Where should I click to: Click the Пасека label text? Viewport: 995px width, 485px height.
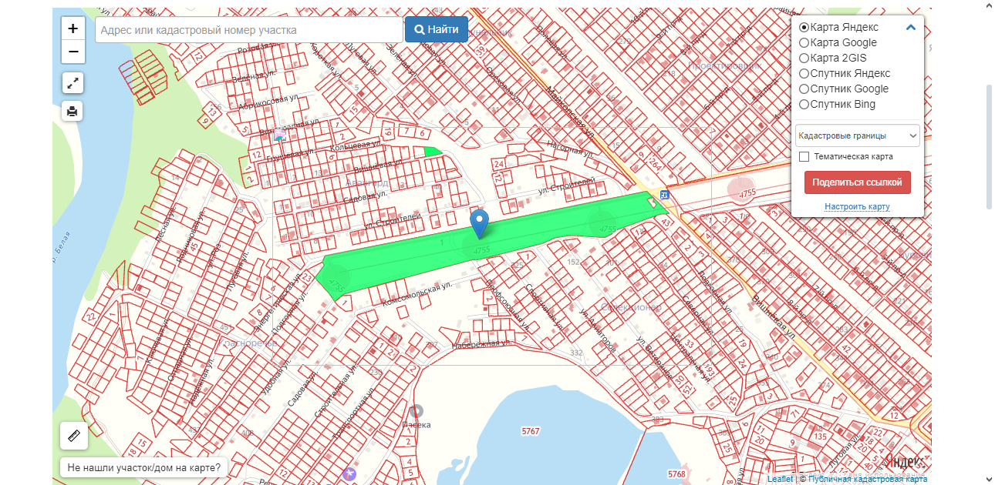click(417, 424)
